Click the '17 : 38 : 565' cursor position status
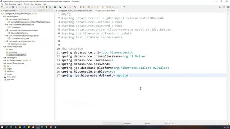The width and height of the screenshot is (230, 129). (x=170, y=124)
